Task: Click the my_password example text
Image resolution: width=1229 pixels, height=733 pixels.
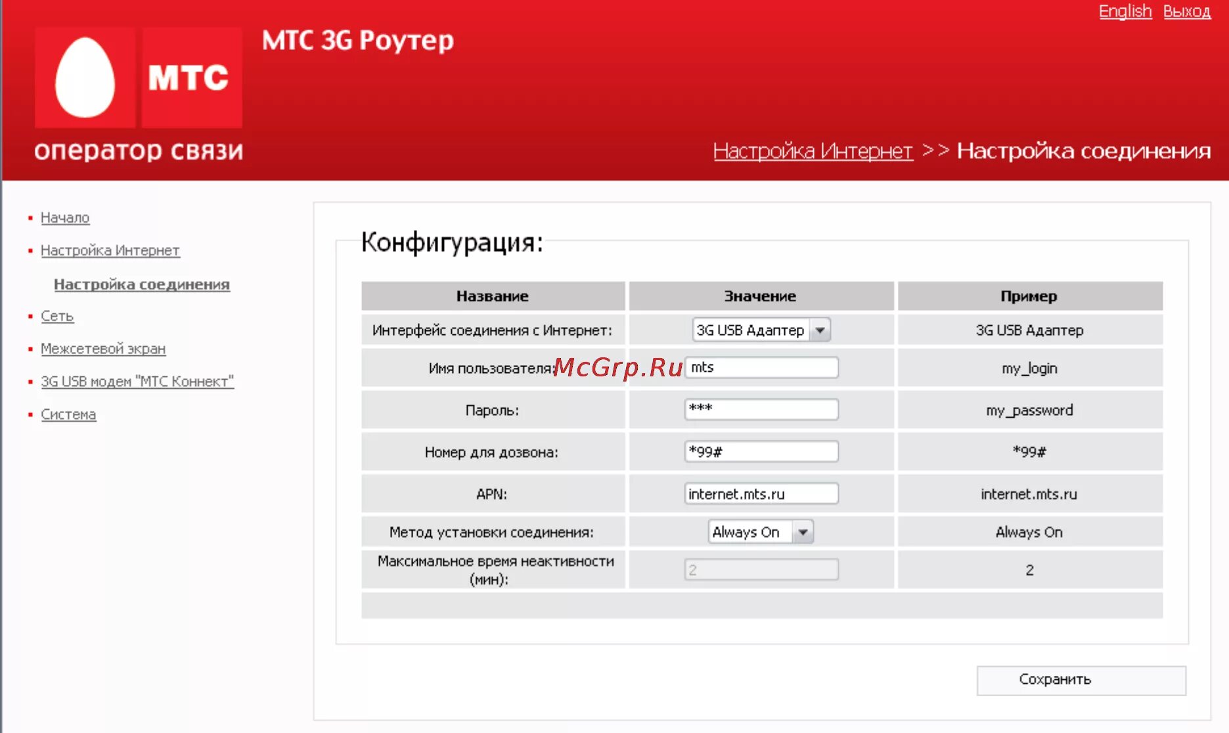Action: (x=1029, y=411)
